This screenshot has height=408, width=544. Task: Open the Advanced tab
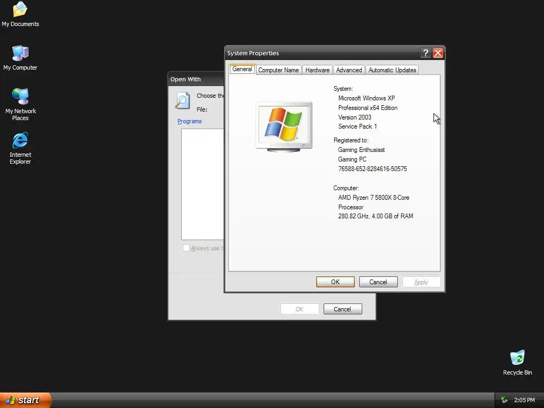point(349,70)
